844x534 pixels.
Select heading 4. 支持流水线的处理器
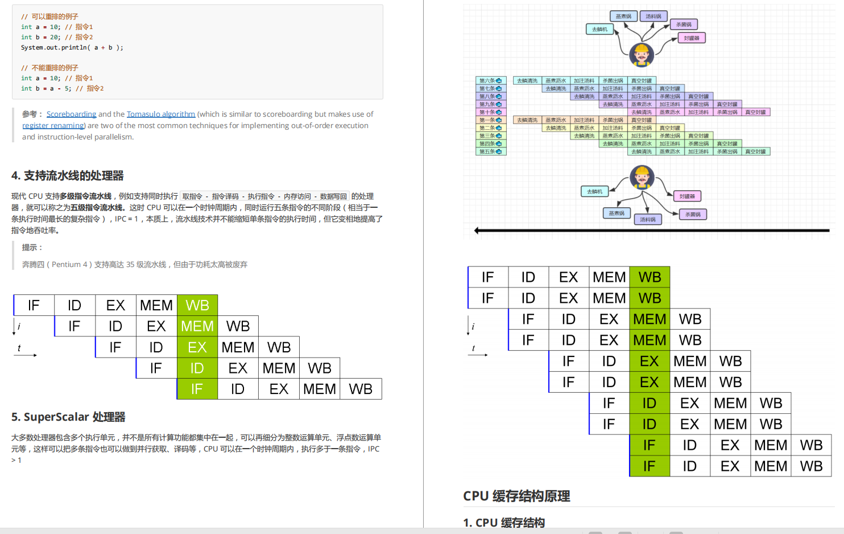(x=68, y=175)
